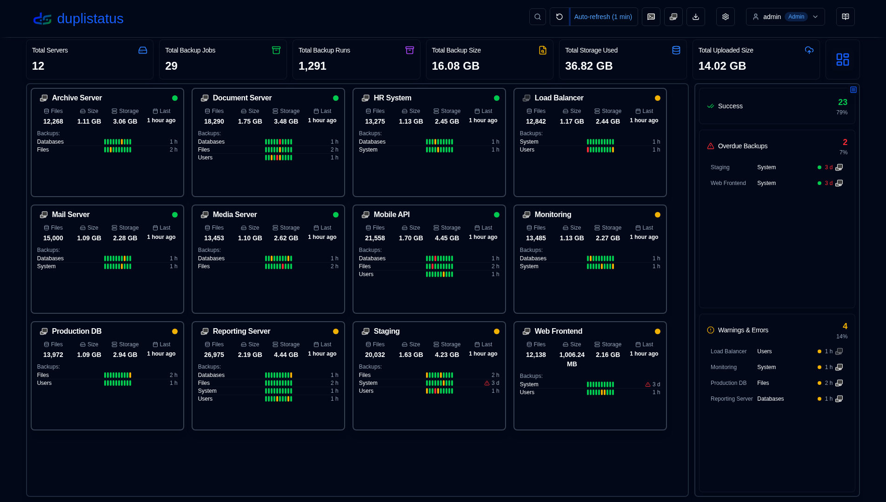886x502 pixels.
Task: Click Reporting Server warning row server icon
Action: (x=839, y=399)
